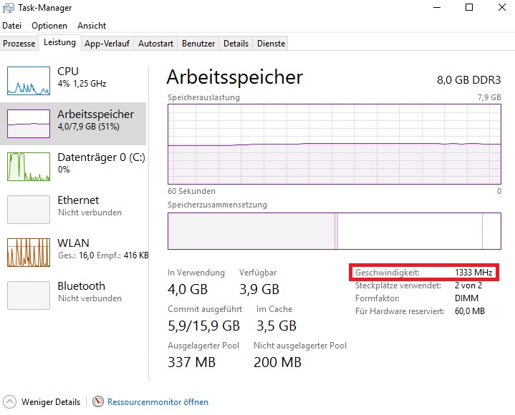Click the Speicherzusammensetzung memory composition bar

(x=334, y=230)
